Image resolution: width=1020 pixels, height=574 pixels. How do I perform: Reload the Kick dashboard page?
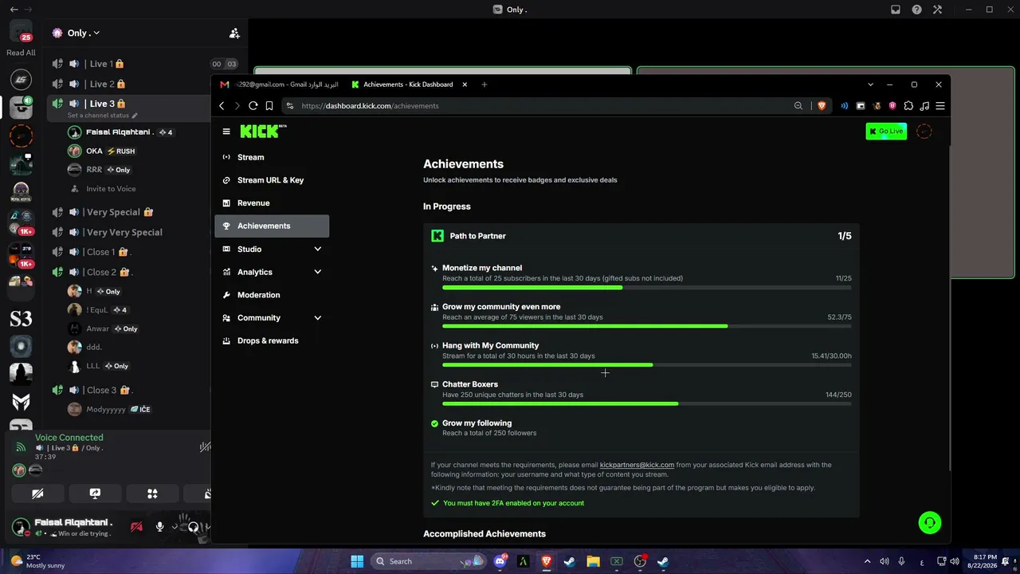pyautogui.click(x=253, y=105)
